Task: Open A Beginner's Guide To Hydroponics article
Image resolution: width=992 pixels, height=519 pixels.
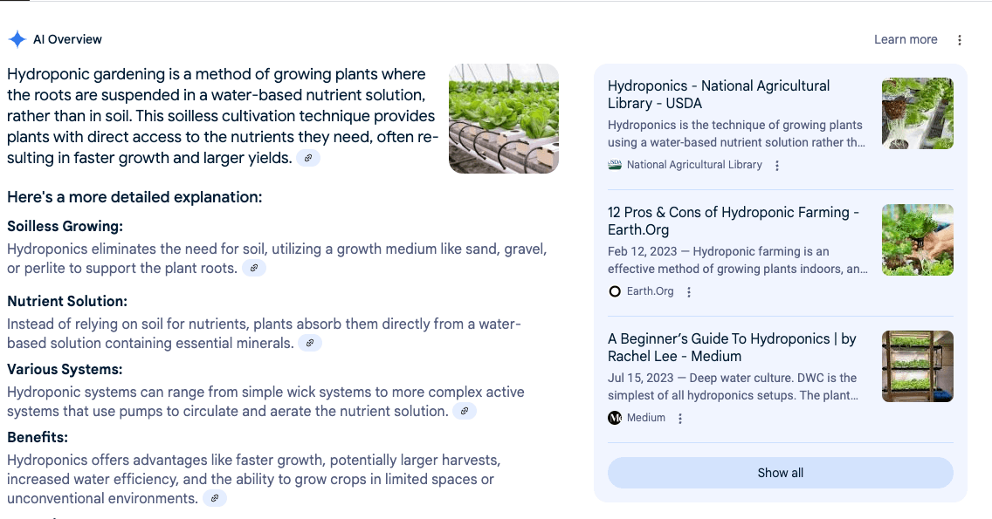Action: tap(732, 347)
